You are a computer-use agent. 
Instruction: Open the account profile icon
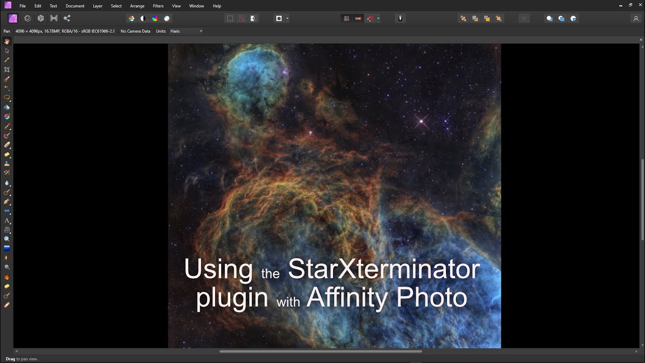click(x=636, y=18)
